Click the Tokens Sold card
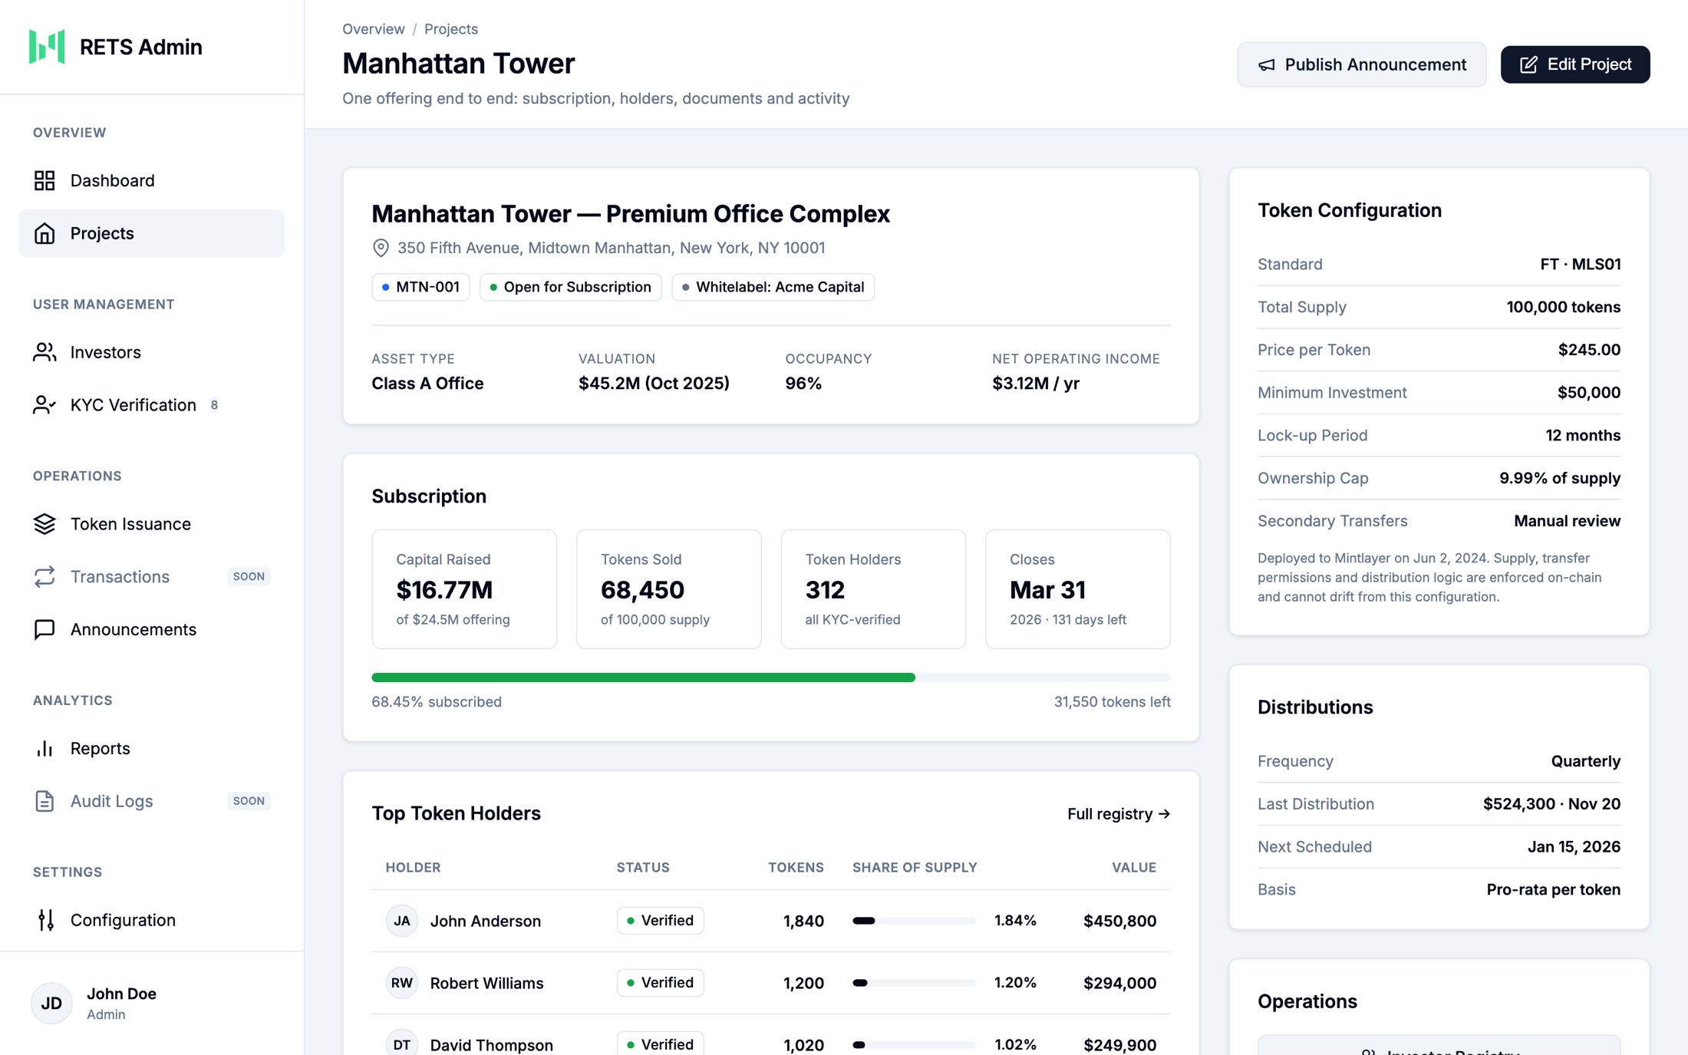This screenshot has width=1688, height=1055. pyautogui.click(x=669, y=589)
